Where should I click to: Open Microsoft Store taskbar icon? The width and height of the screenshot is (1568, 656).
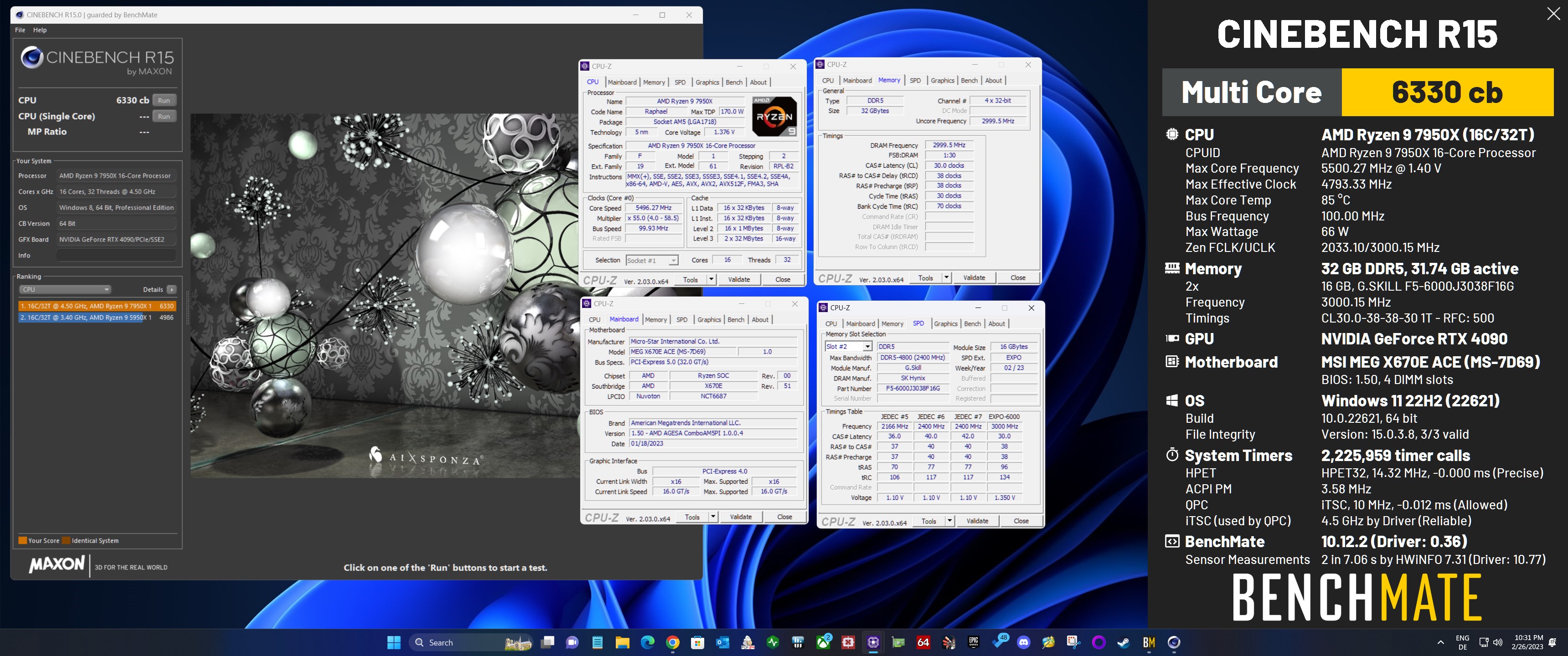(697, 642)
